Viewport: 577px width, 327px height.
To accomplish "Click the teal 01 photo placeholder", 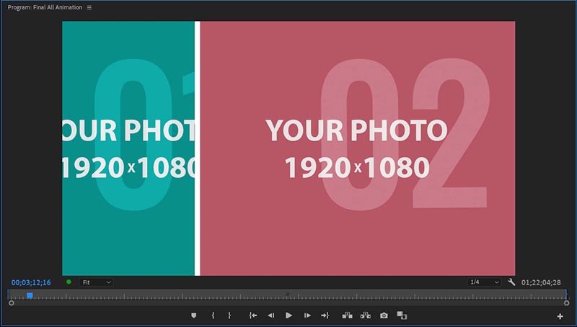I will pos(128,148).
